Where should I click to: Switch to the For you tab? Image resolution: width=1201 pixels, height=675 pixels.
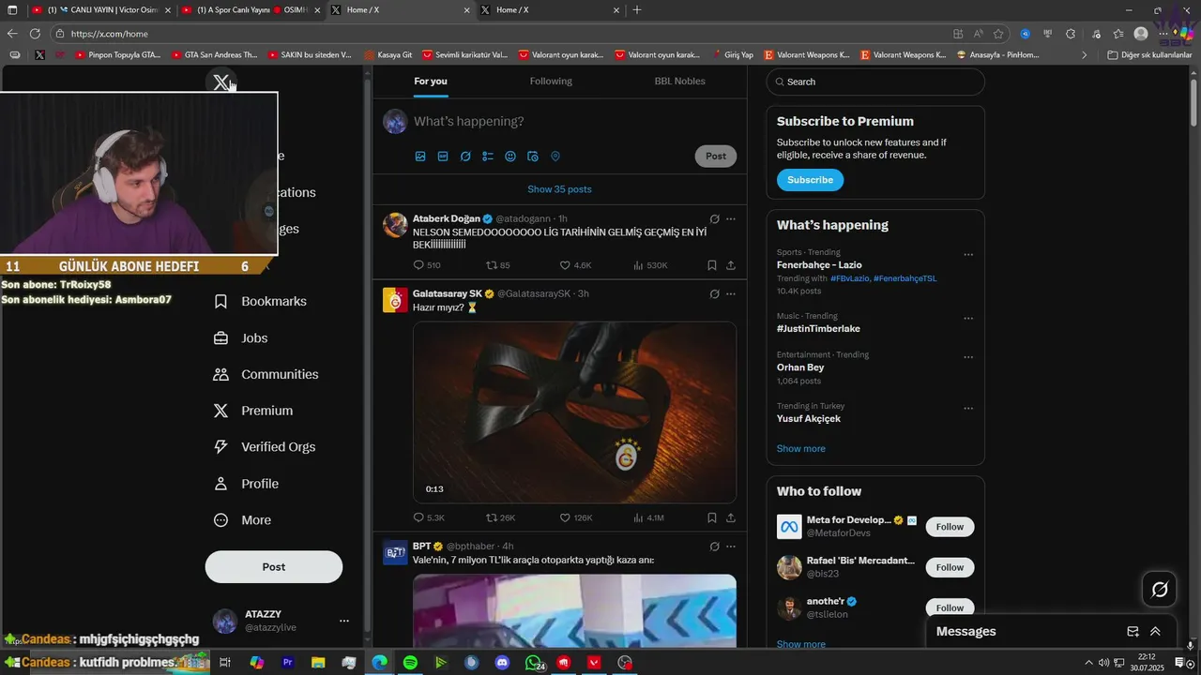(431, 82)
